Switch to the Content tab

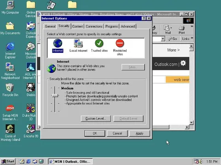point(77,26)
